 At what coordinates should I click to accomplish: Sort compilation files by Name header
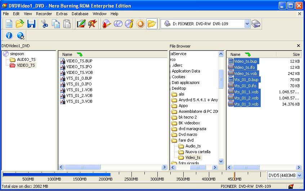[113, 54]
